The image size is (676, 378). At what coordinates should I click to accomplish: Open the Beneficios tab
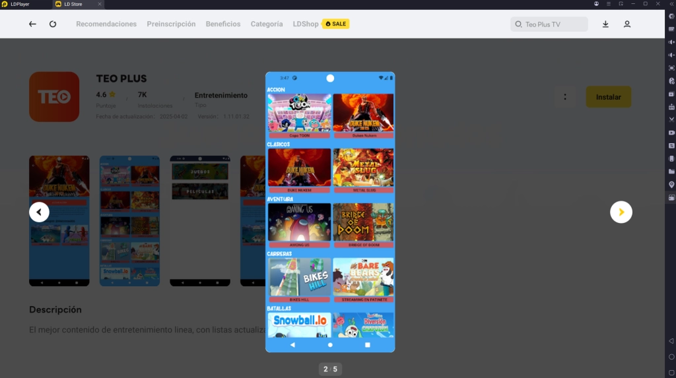click(x=223, y=24)
